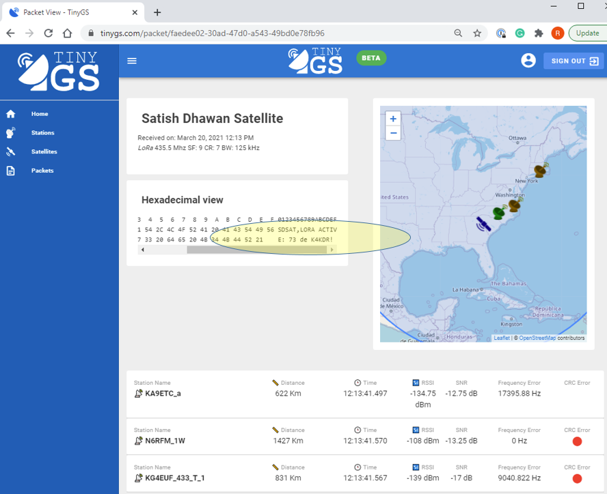The height and width of the screenshot is (494, 607).
Task: Click the hex view horizontal scrollbar thumb
Action: [x=257, y=250]
